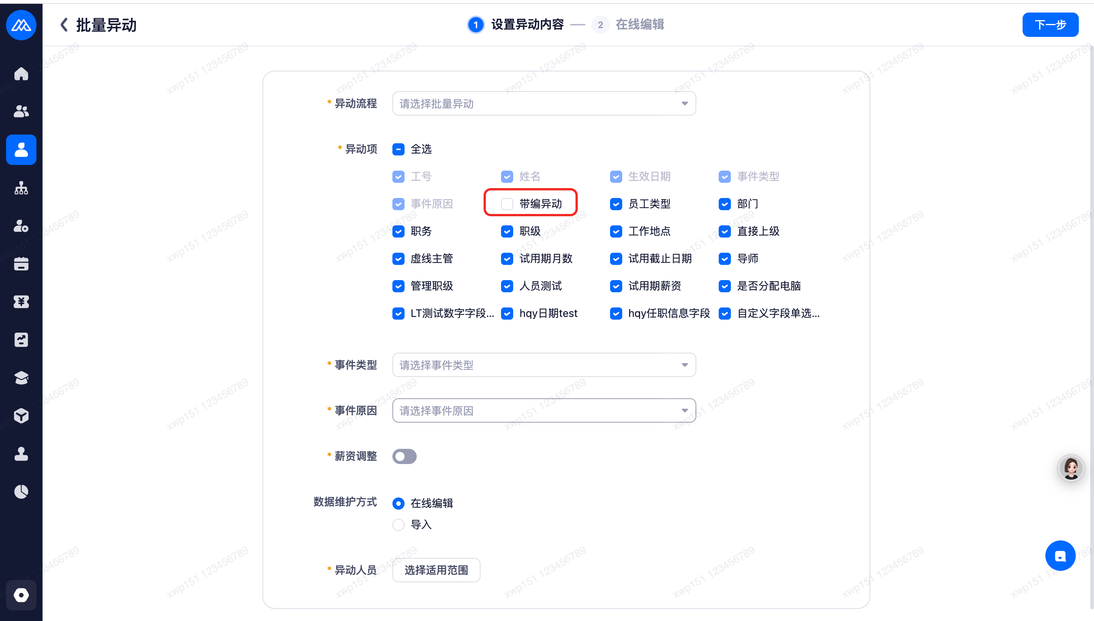Open the yen salary sidebar icon
The image size is (1094, 621).
coord(21,302)
